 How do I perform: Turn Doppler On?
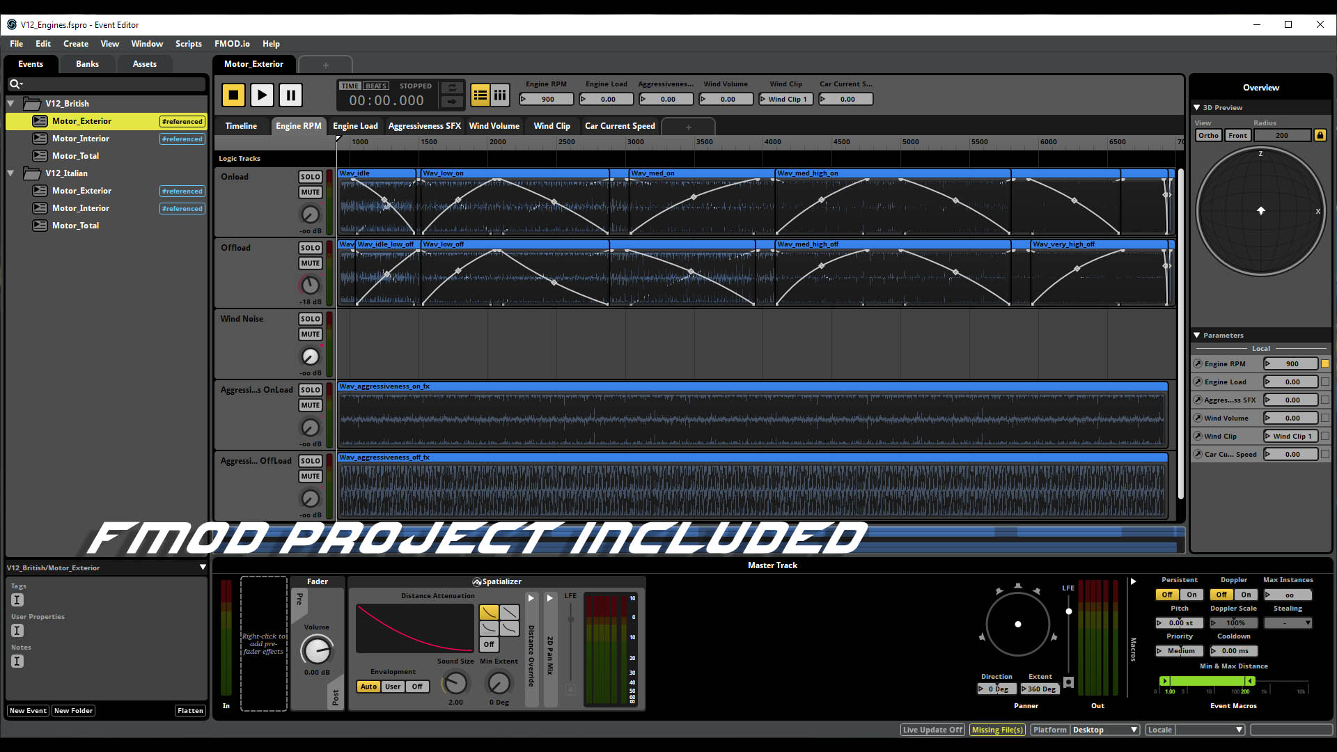(1246, 595)
